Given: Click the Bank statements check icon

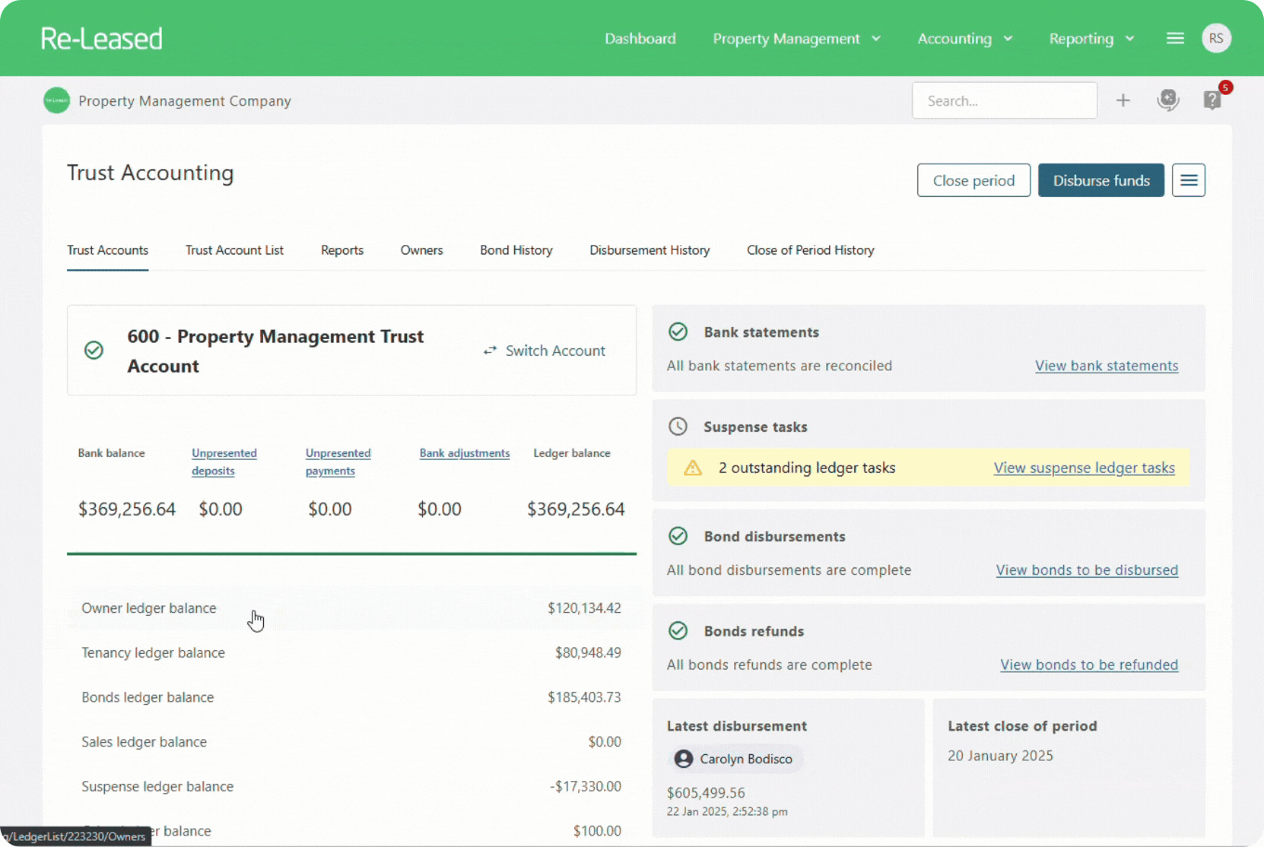Looking at the screenshot, I should coord(678,332).
